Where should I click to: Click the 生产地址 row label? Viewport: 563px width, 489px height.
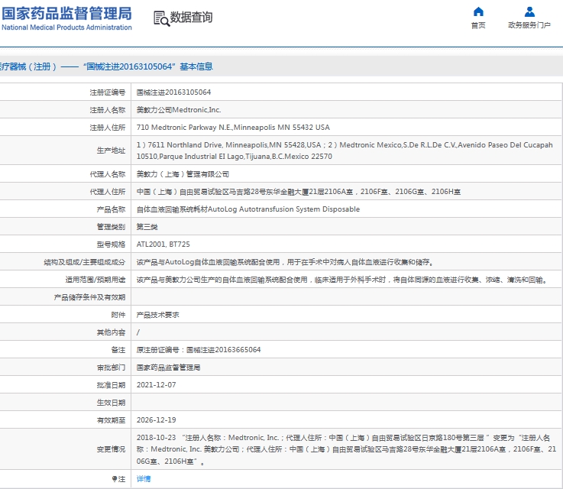111,151
